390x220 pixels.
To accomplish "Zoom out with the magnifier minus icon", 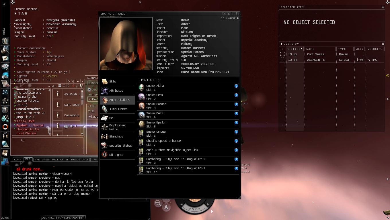I will tap(158, 203).
